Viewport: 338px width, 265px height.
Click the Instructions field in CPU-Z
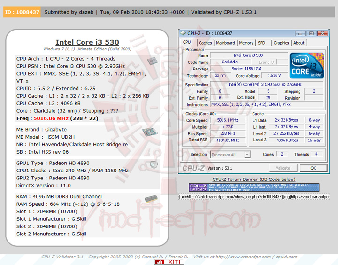(x=267, y=104)
